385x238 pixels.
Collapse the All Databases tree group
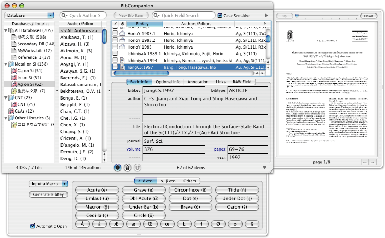pyautogui.click(x=6, y=30)
